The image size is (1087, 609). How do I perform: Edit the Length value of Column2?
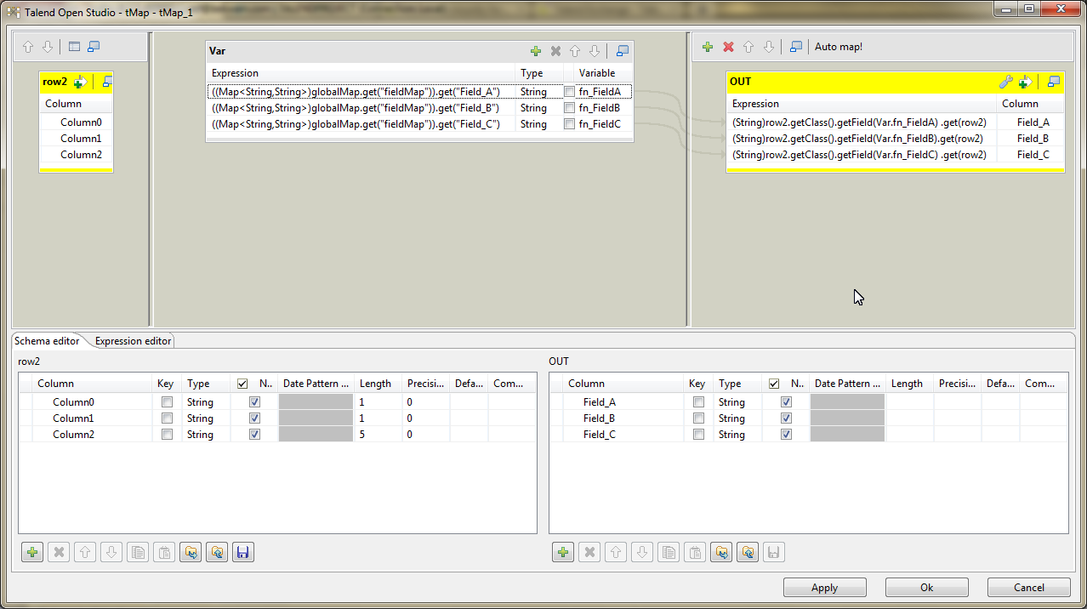375,434
